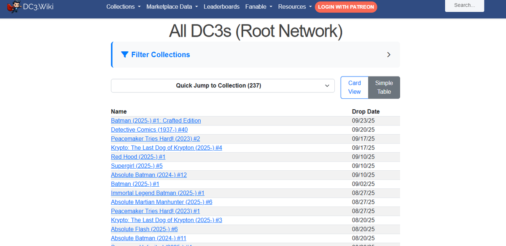This screenshot has height=246, width=506.
Task: Click the Login with Patreon button
Action: pos(346,7)
